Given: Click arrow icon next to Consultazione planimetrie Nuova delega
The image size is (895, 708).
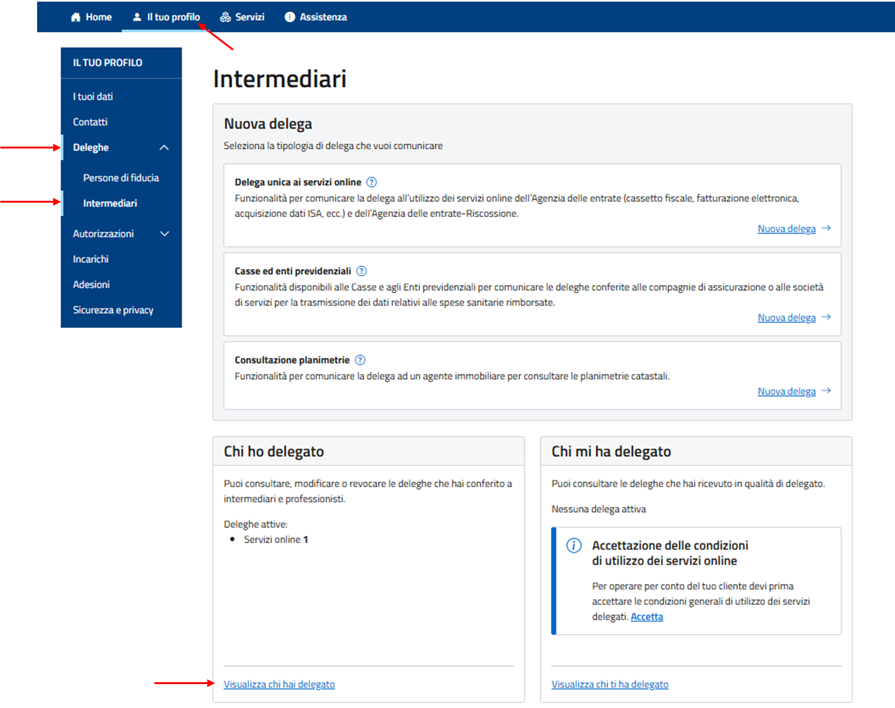Looking at the screenshot, I should 826,391.
